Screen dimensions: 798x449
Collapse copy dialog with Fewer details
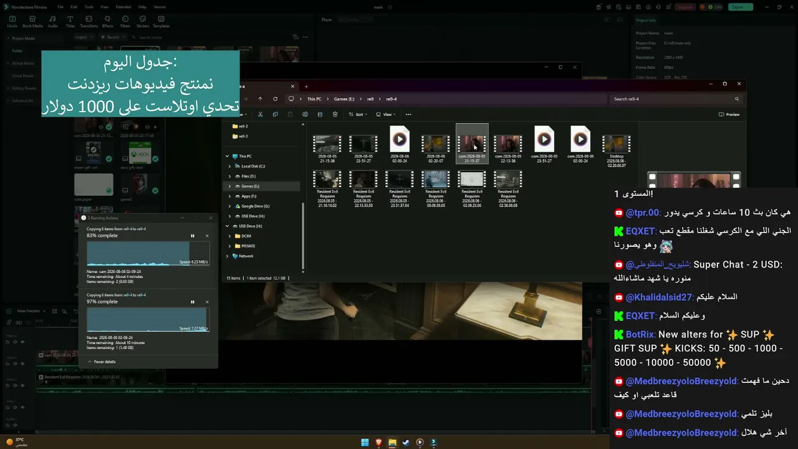coord(102,362)
